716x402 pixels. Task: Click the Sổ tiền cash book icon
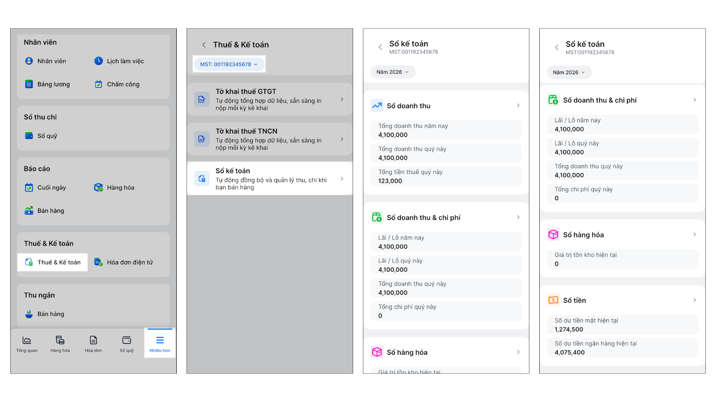(x=554, y=300)
